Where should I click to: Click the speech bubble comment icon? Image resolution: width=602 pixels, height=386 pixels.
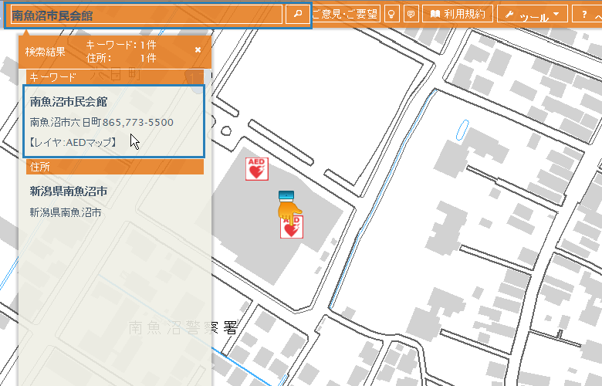point(411,14)
